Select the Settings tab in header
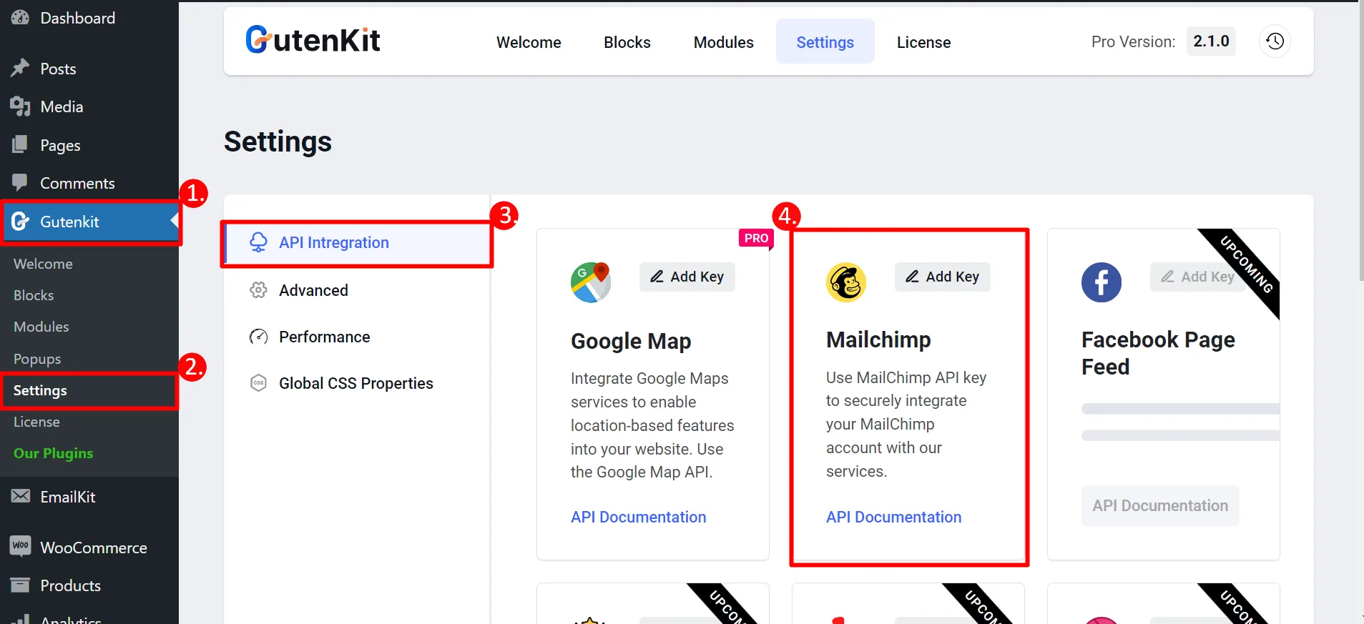 click(x=825, y=42)
